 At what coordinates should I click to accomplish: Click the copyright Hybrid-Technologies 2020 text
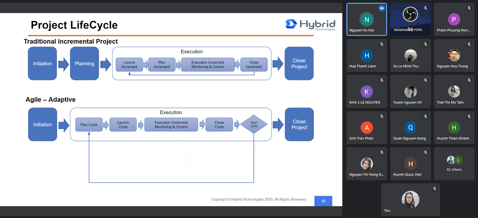pyautogui.click(x=259, y=199)
